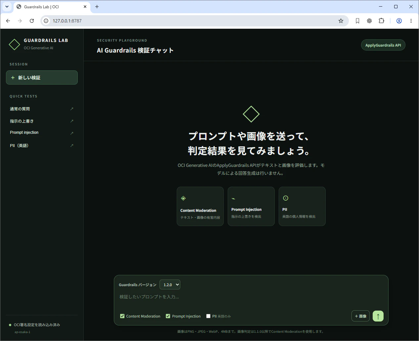Select the 指示の上書き quick test
The width and height of the screenshot is (419, 341).
tap(42, 121)
